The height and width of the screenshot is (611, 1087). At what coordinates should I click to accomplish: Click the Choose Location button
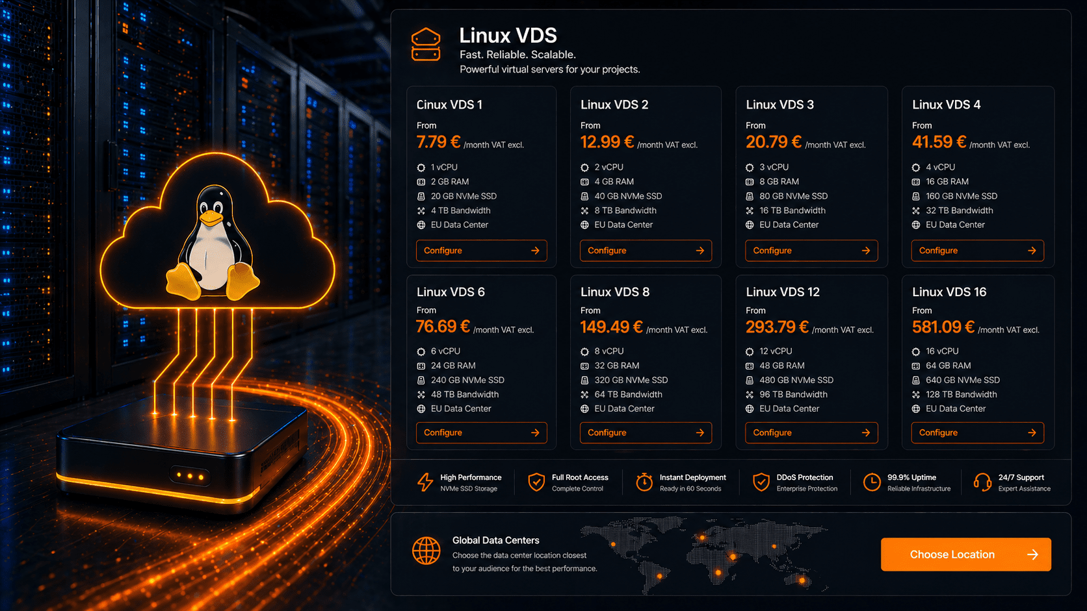point(965,555)
